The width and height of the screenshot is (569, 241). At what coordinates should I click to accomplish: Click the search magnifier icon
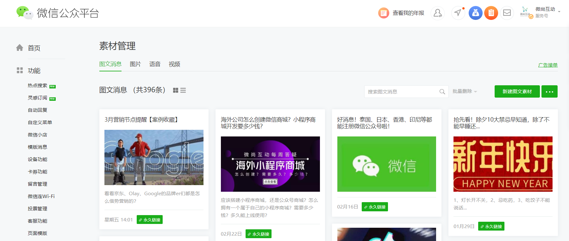442,92
